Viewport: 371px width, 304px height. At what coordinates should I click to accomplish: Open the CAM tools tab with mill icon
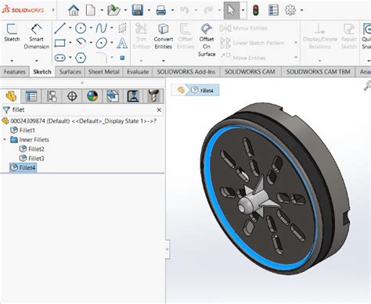click(153, 96)
